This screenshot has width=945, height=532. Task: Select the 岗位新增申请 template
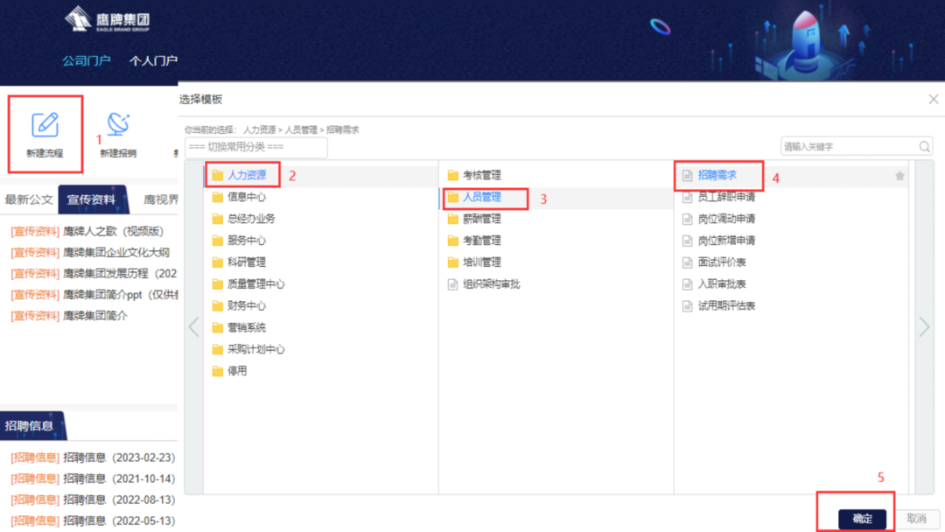click(x=719, y=241)
